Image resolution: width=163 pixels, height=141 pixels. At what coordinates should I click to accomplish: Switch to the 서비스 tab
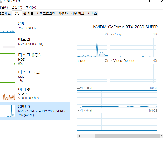coord(92,14)
